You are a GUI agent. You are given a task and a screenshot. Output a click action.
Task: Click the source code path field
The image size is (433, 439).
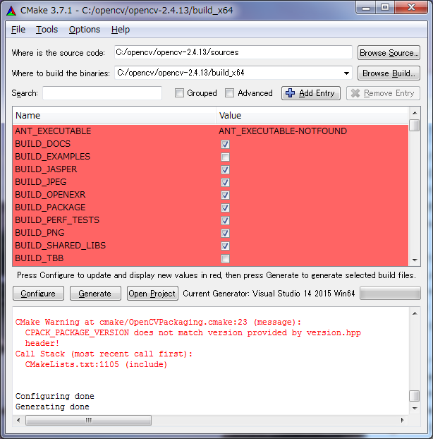coord(233,52)
